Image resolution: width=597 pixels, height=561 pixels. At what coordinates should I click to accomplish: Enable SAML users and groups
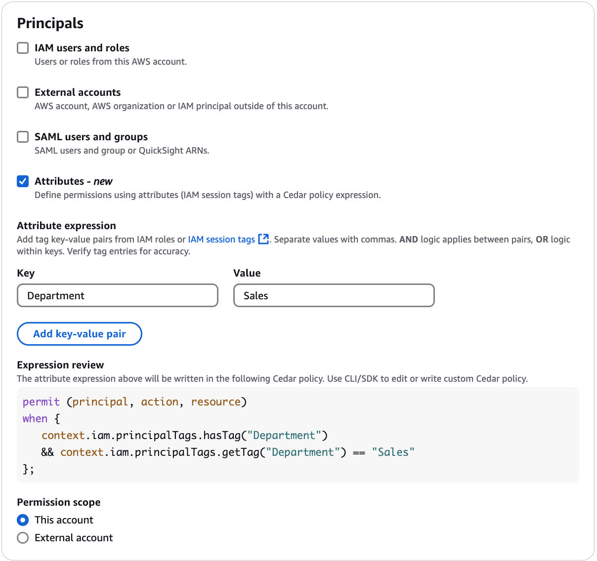(23, 137)
